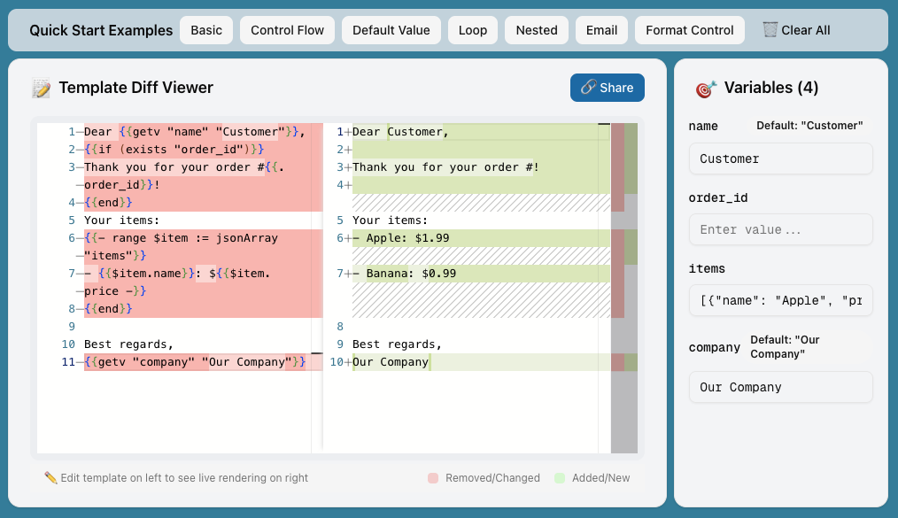Click the link icon inside the Share button
The image size is (898, 518).
(x=589, y=88)
